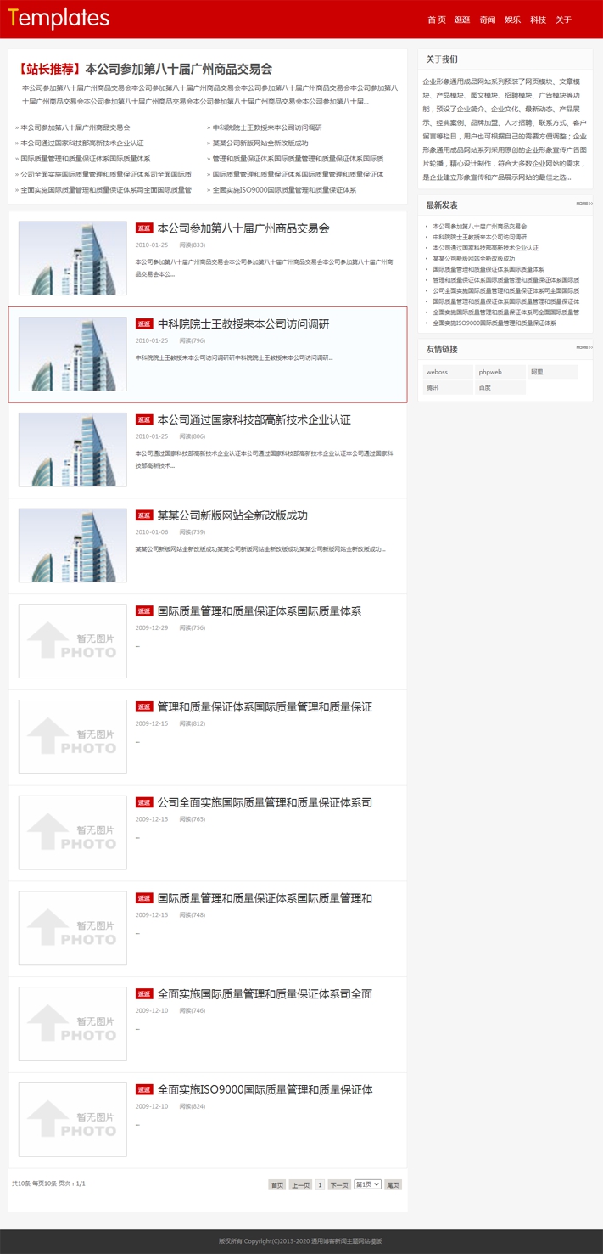Select the 娱乐 menu item
603x1254 pixels.
(512, 20)
